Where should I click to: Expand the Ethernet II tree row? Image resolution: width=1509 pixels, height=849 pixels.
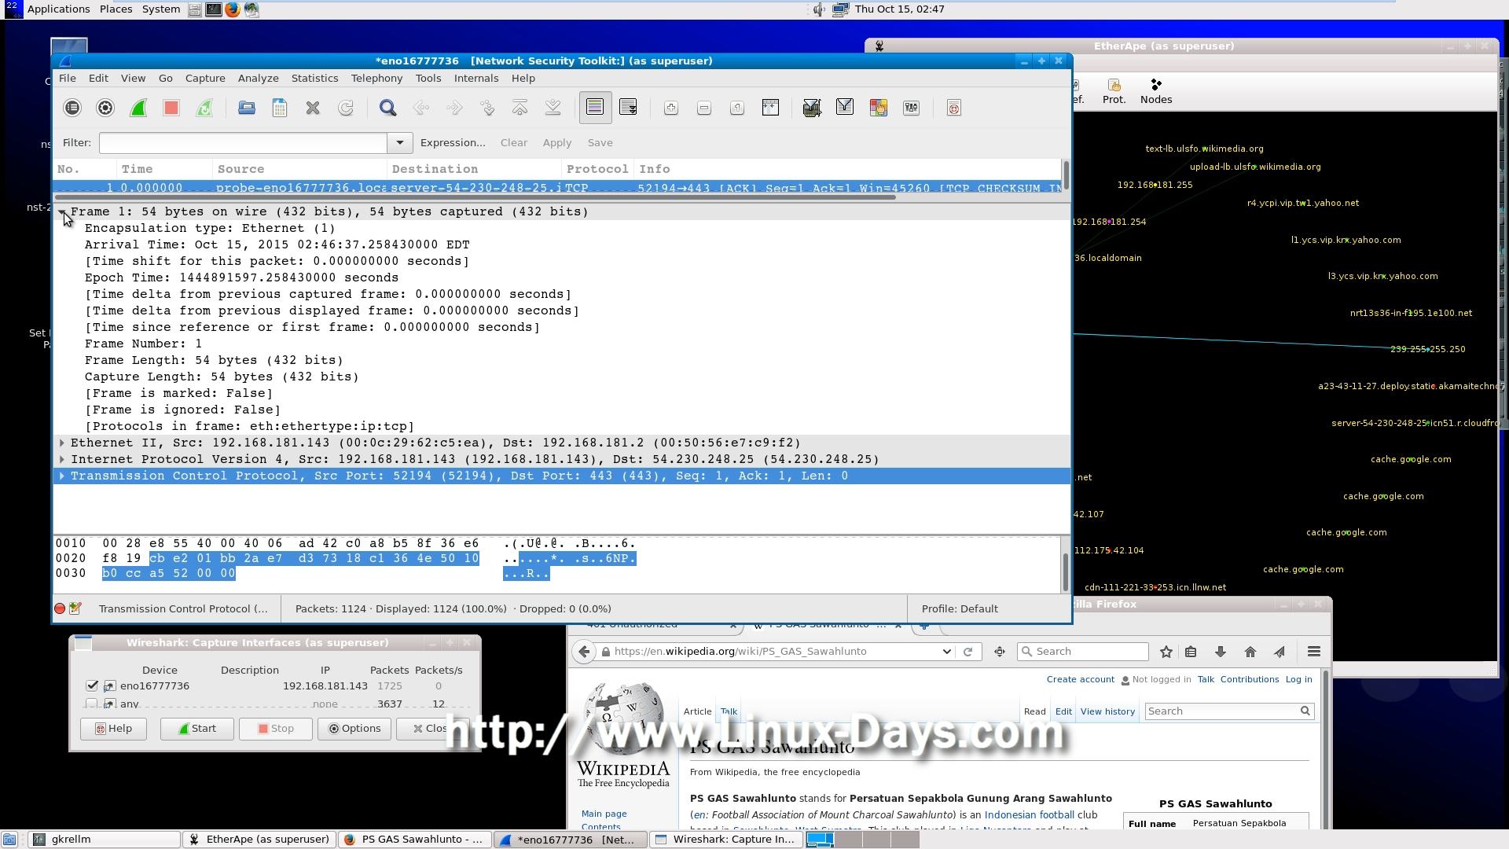(62, 443)
